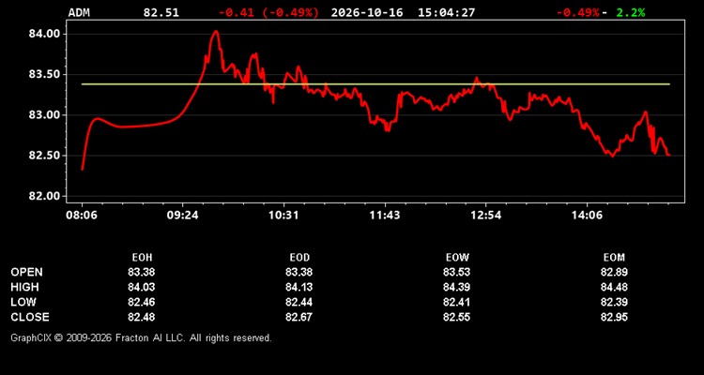Click EOW high value 84.39
The height and width of the screenshot is (375, 704).
[456, 287]
